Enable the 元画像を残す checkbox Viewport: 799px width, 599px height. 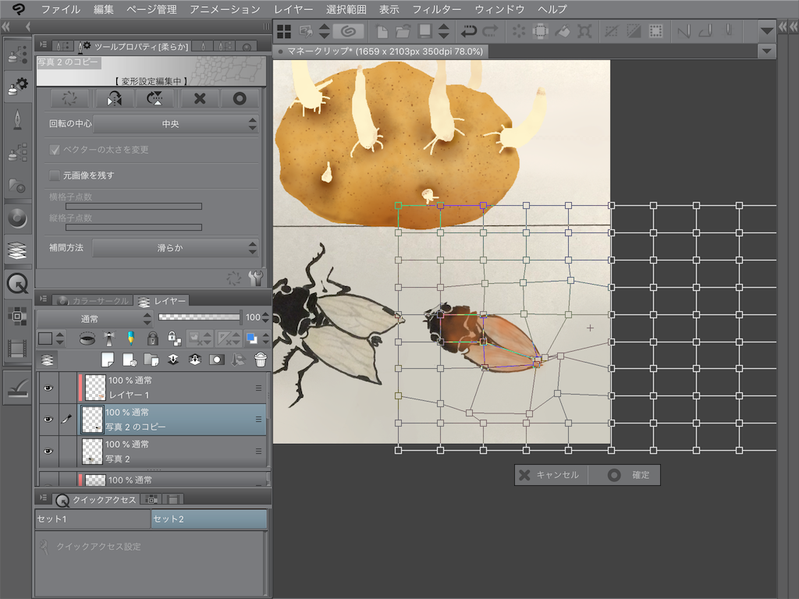point(55,175)
